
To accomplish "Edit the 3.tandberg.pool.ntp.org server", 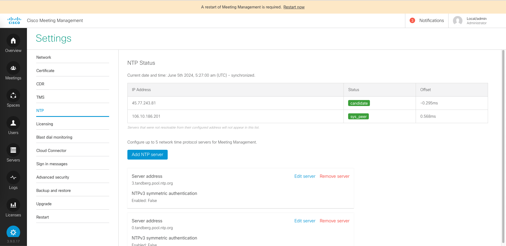I will pyautogui.click(x=305, y=176).
